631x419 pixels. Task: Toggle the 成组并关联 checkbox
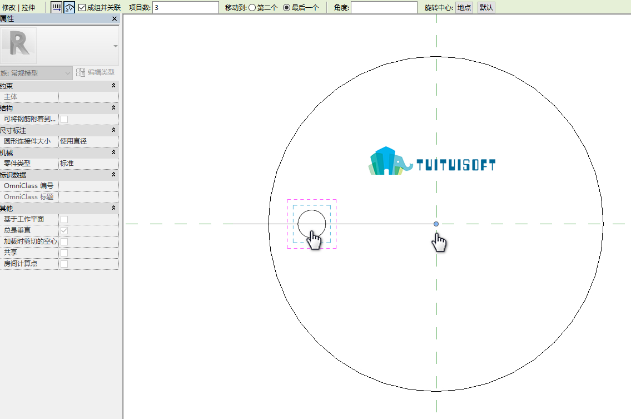(x=82, y=7)
